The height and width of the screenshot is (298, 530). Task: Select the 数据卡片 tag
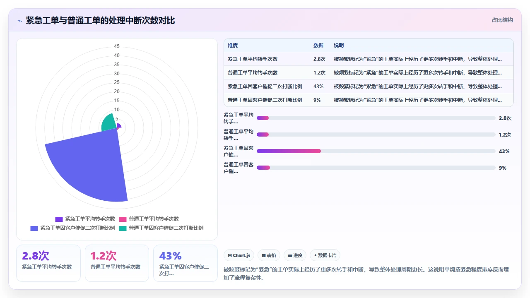(325, 255)
